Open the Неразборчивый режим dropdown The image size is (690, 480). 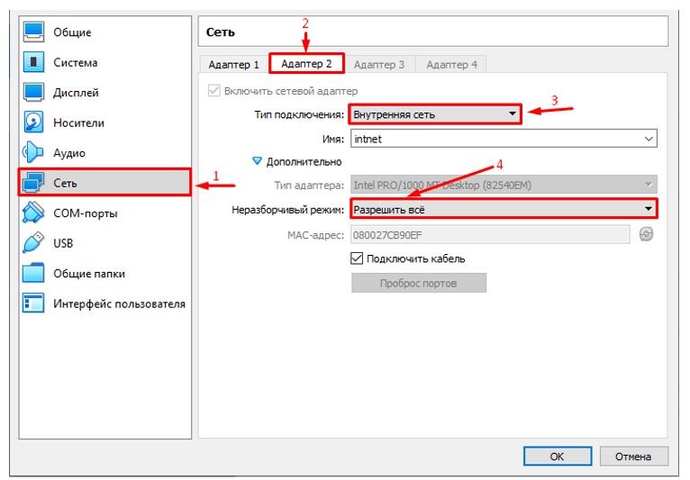click(x=504, y=209)
